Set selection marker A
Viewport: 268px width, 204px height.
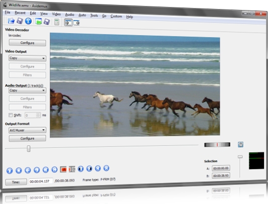[x=63, y=169]
